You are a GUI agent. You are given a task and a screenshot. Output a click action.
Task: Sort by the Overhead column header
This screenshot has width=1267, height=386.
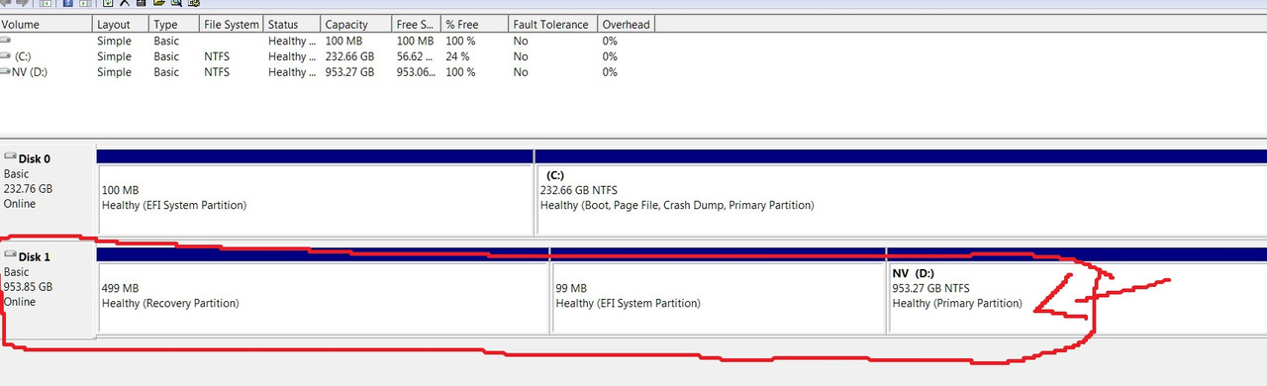coord(628,24)
